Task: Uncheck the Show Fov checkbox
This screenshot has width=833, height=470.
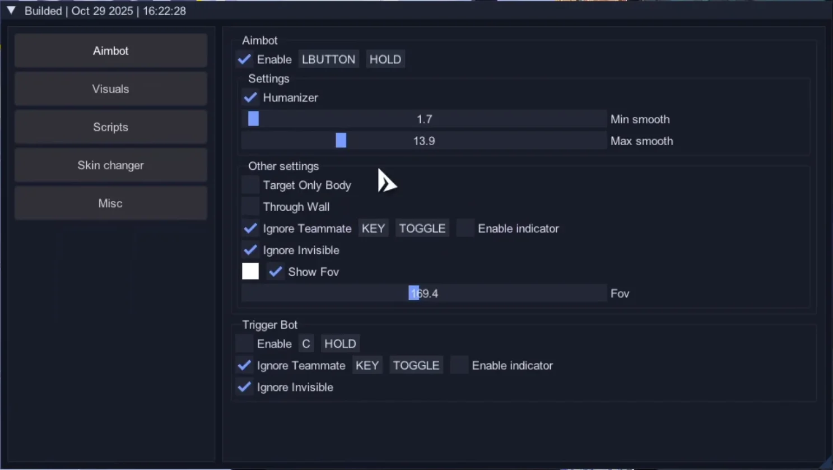Action: tap(275, 272)
